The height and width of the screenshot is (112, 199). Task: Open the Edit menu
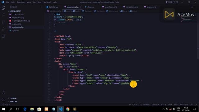pos(13,2)
